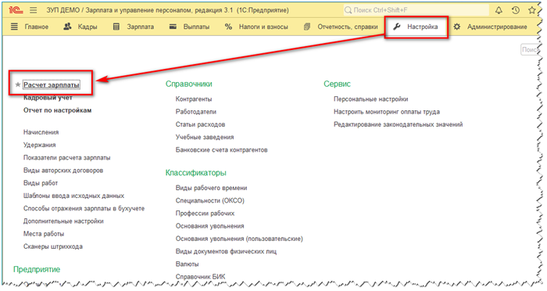The width and height of the screenshot is (547, 291).
Task: Click the Администрирование gear icon
Action: coord(457,27)
